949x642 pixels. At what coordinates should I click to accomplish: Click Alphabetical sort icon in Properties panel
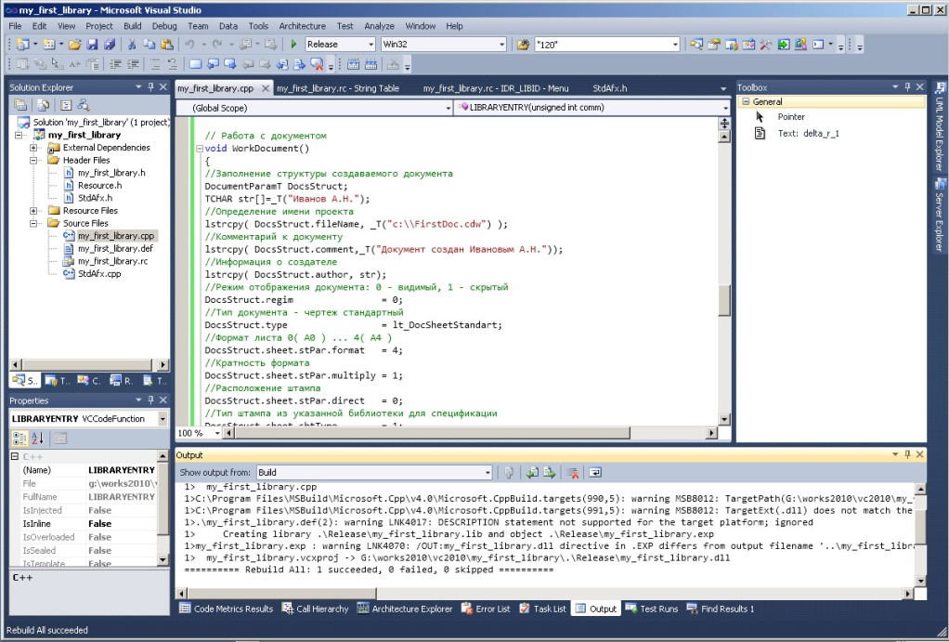coord(37,438)
